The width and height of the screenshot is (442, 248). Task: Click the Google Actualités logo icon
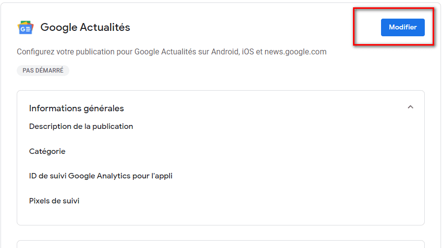point(26,28)
